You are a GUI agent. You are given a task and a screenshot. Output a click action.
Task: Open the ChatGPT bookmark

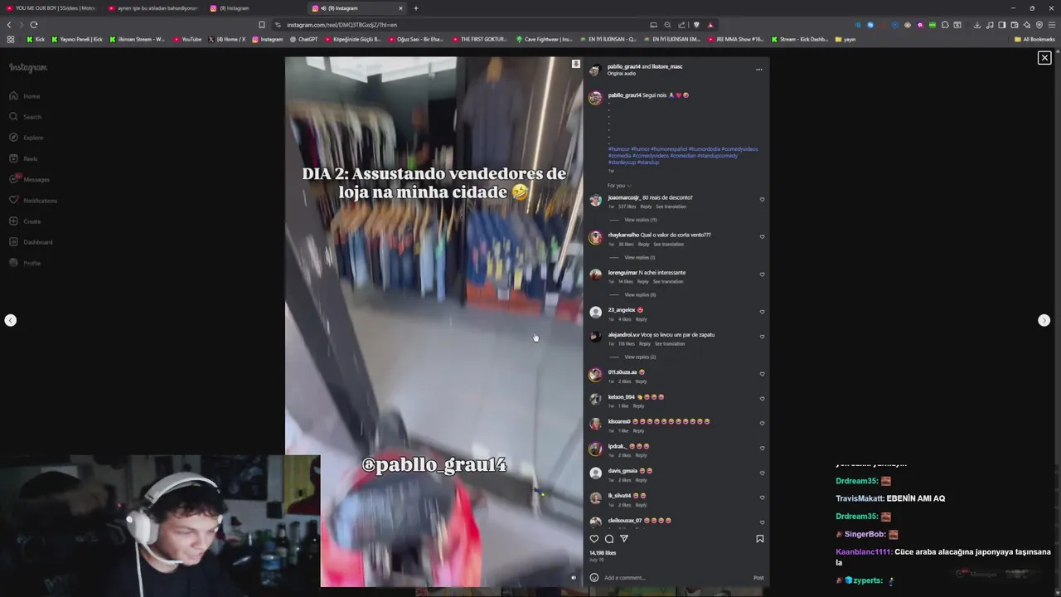pos(303,39)
